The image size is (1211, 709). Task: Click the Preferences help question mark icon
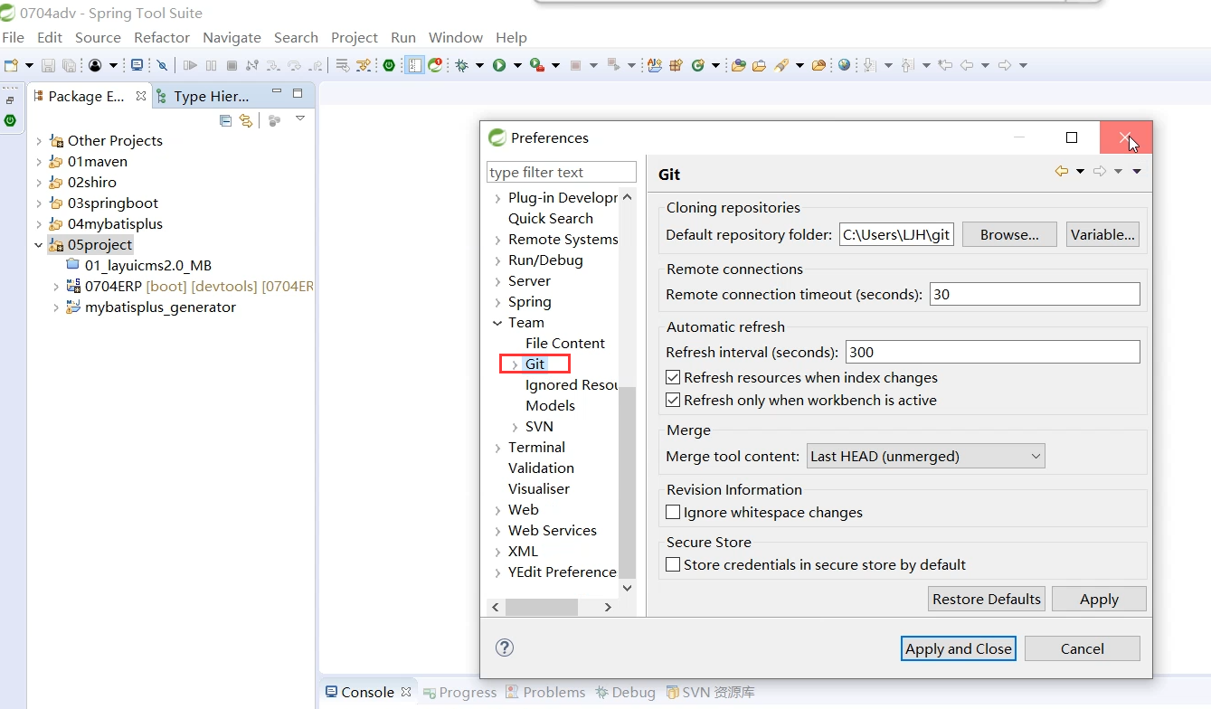point(505,648)
